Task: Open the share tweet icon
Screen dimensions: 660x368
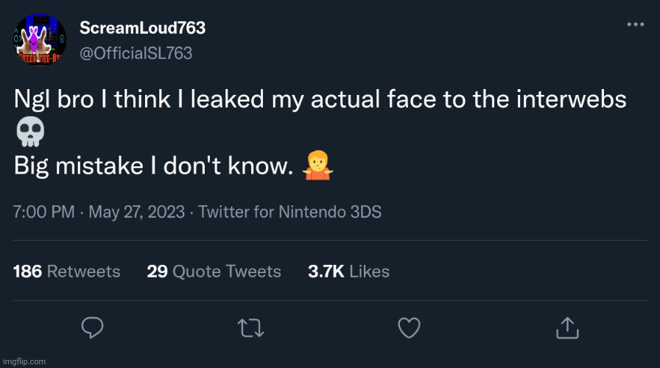Action: [x=567, y=327]
